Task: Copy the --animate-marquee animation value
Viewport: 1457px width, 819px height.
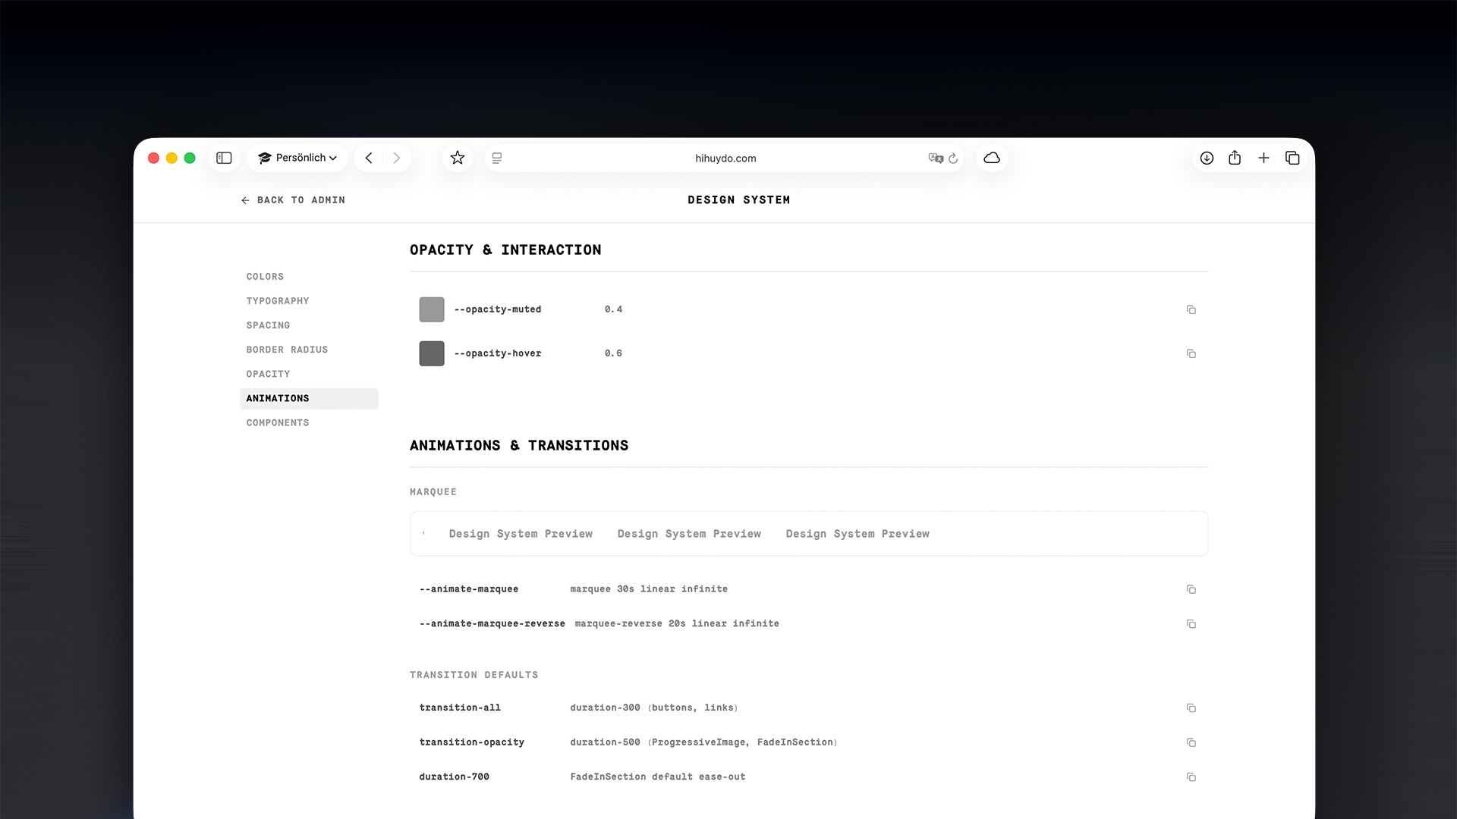Action: (x=1191, y=589)
